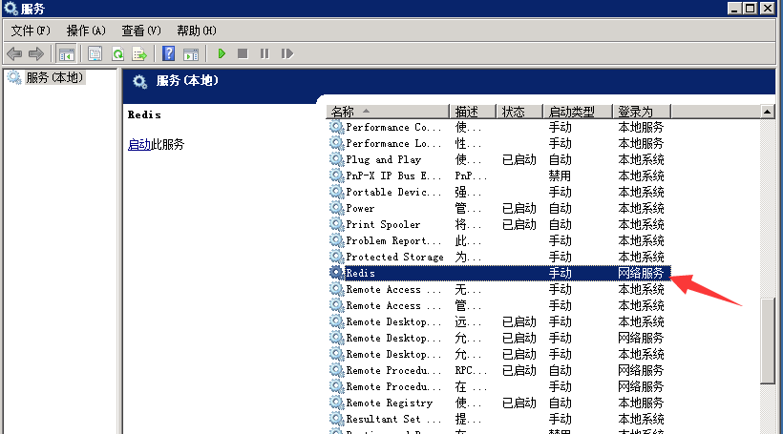
Task: Select the Portable Devic... service
Action: pyautogui.click(x=498, y=192)
